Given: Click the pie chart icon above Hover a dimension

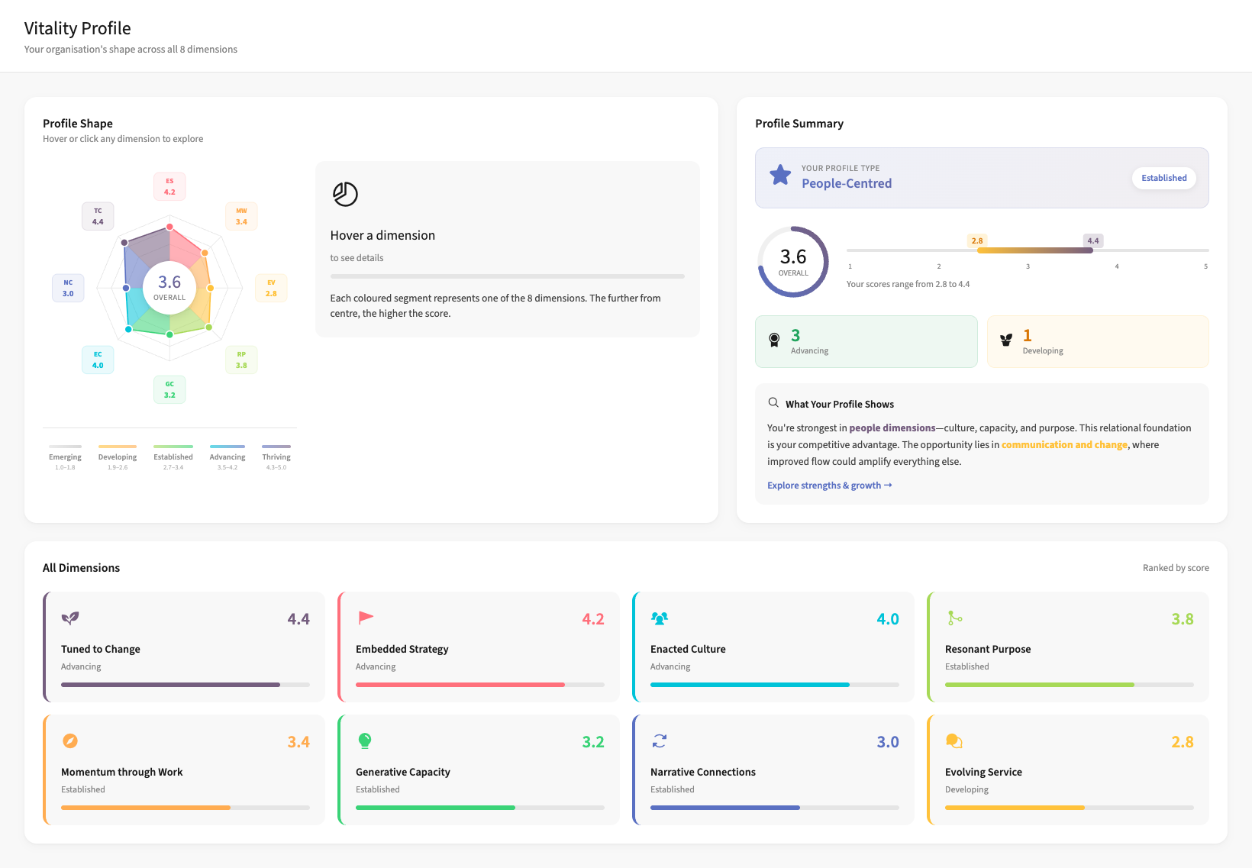Looking at the screenshot, I should click(345, 194).
